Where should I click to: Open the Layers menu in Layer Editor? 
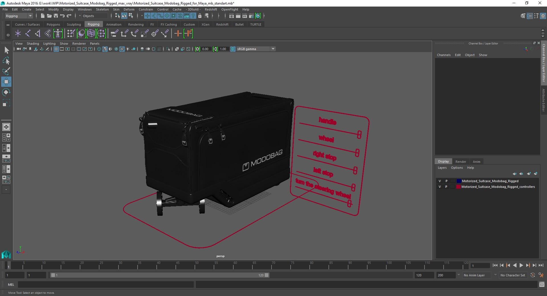point(442,168)
